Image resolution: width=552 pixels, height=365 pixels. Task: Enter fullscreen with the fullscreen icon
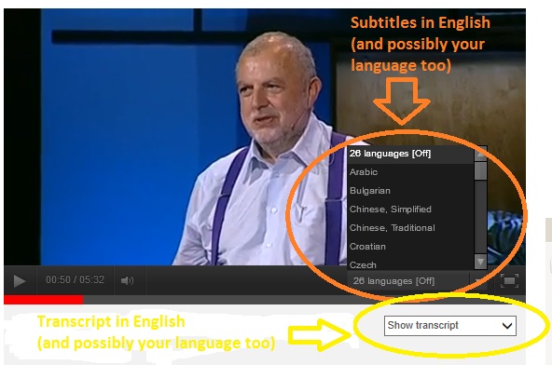pos(509,280)
